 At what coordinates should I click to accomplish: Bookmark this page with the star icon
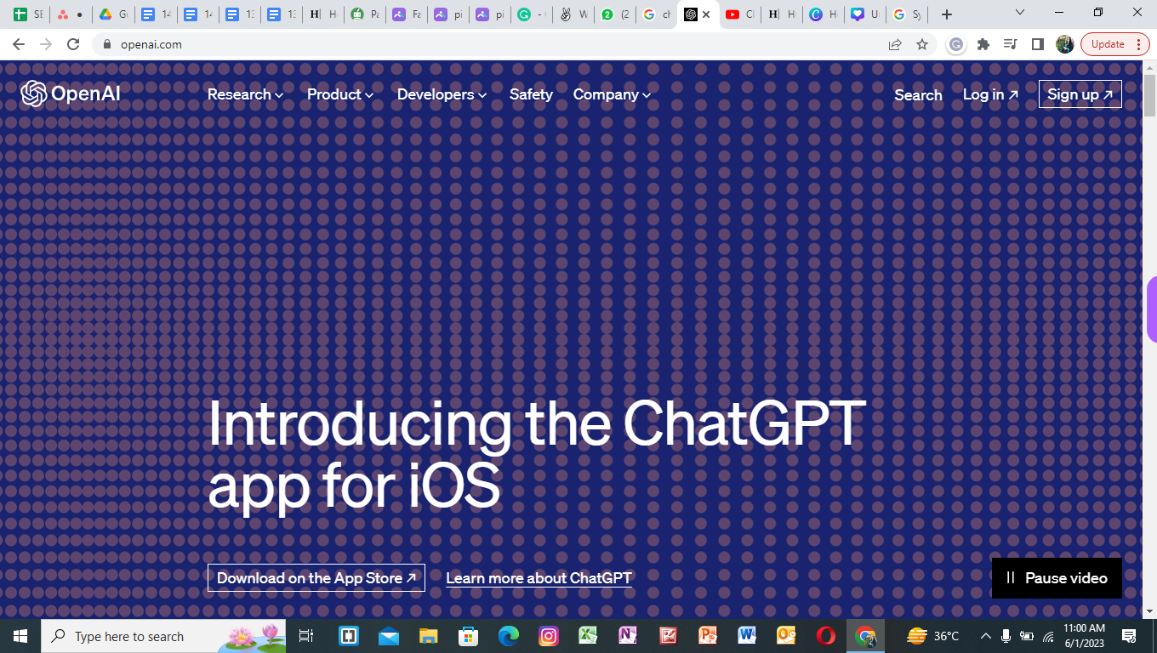[x=922, y=44]
